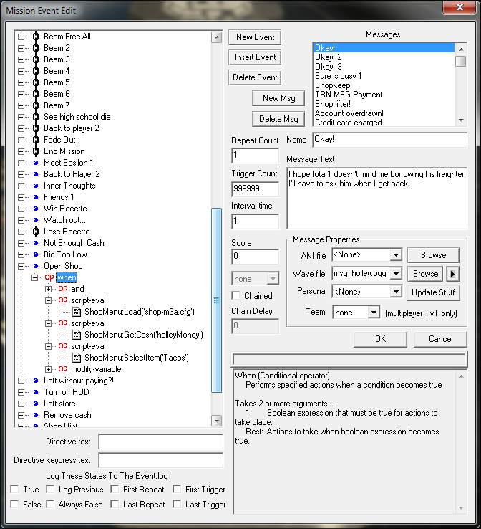
Task: Select the 'Shopkeep' message in list
Action: (x=332, y=85)
